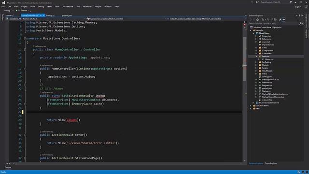The image size is (309, 174).
Task: Collapse the MusicStore.Controllers namespace block
Action: tap(25, 39)
